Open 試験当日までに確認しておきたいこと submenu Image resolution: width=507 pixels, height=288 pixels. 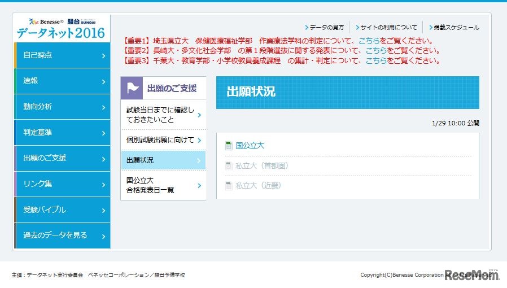163,115
